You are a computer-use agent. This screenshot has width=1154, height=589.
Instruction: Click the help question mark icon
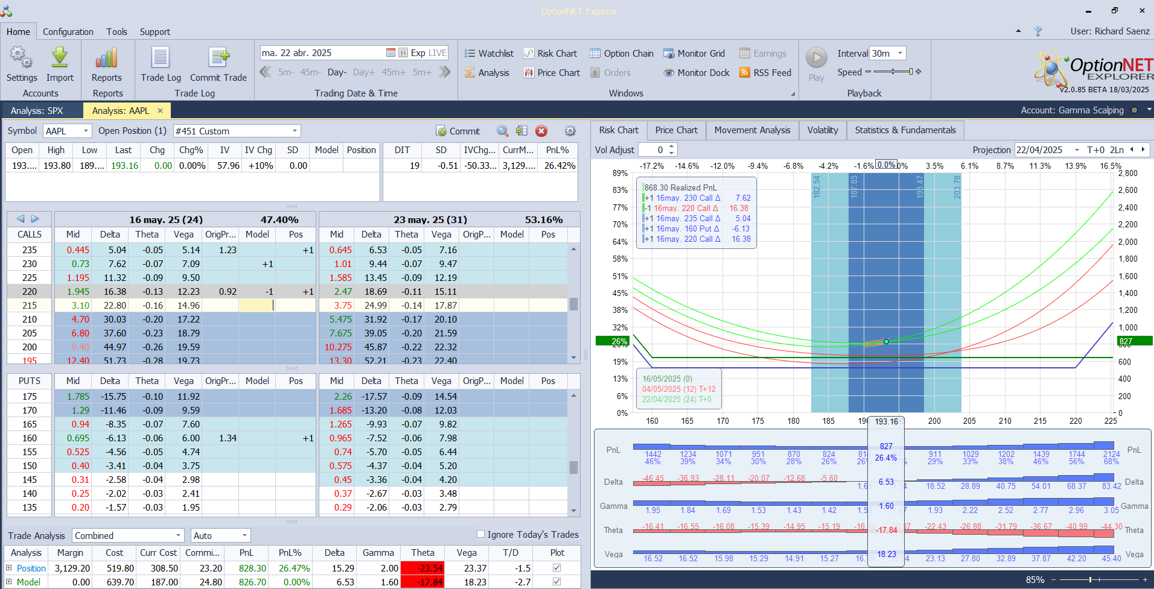1038,31
